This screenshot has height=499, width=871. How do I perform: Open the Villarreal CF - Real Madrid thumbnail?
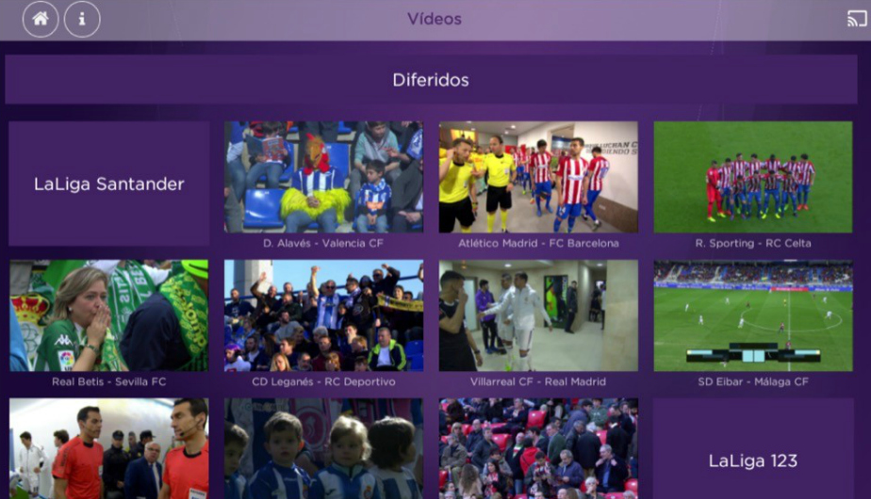point(538,315)
